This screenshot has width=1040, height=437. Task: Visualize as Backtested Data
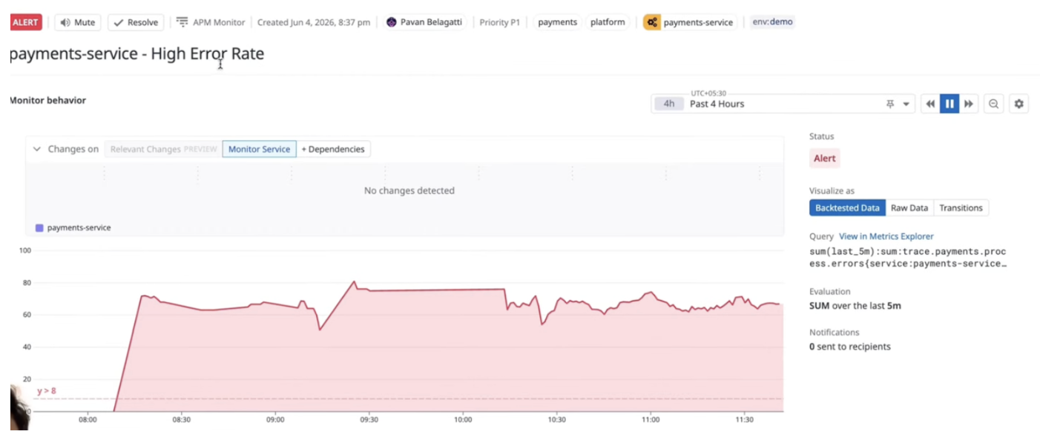(x=847, y=208)
